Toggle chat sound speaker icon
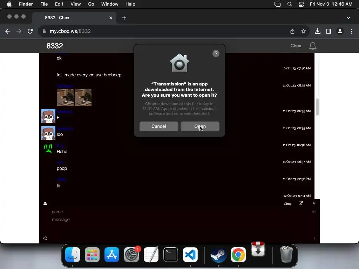The width and height of the screenshot is (359, 269). pyautogui.click(x=314, y=212)
